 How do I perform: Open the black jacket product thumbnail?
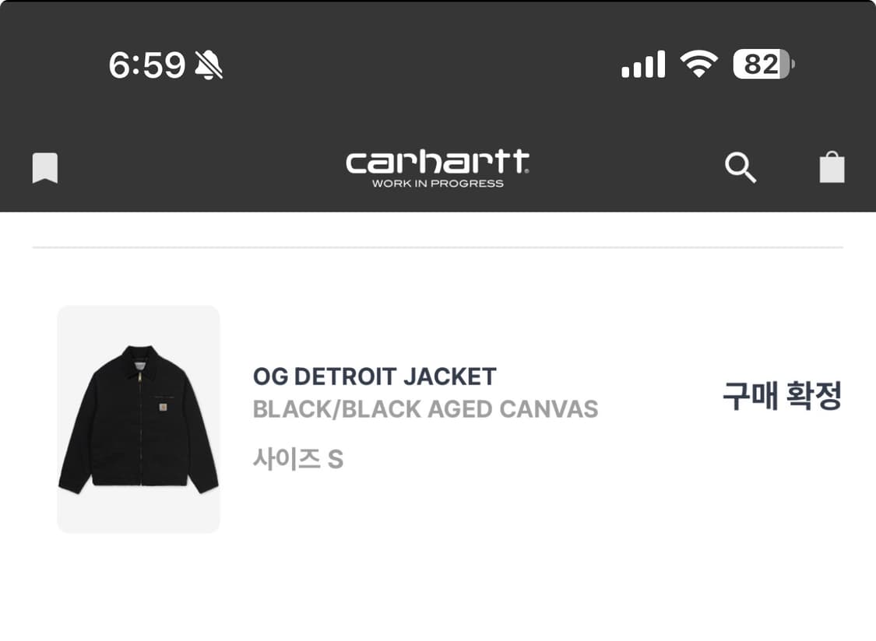(x=139, y=419)
